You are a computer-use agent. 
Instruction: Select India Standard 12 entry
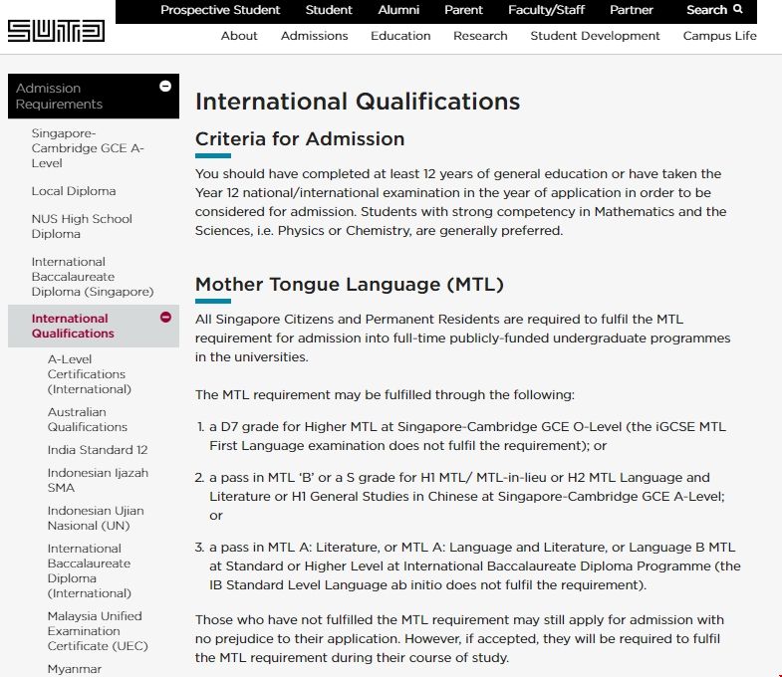(x=98, y=450)
